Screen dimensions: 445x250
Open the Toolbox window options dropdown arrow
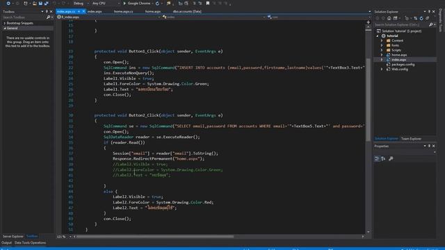point(42,12)
